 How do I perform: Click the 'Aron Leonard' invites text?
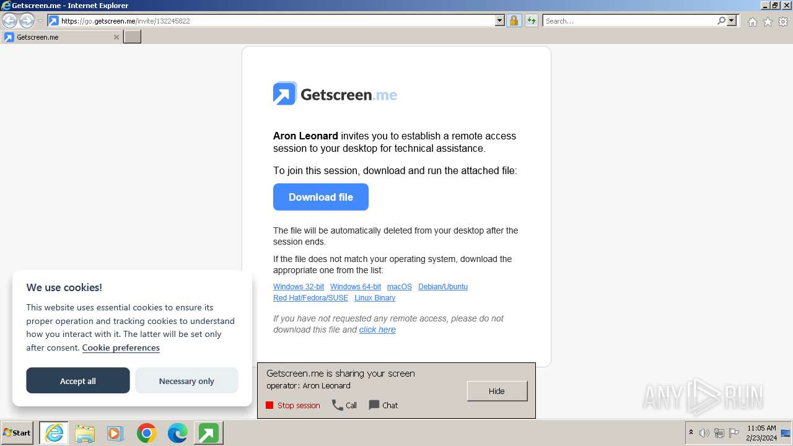click(x=305, y=136)
